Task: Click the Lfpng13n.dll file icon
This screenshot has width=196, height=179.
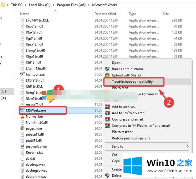Action: tap(22, 50)
